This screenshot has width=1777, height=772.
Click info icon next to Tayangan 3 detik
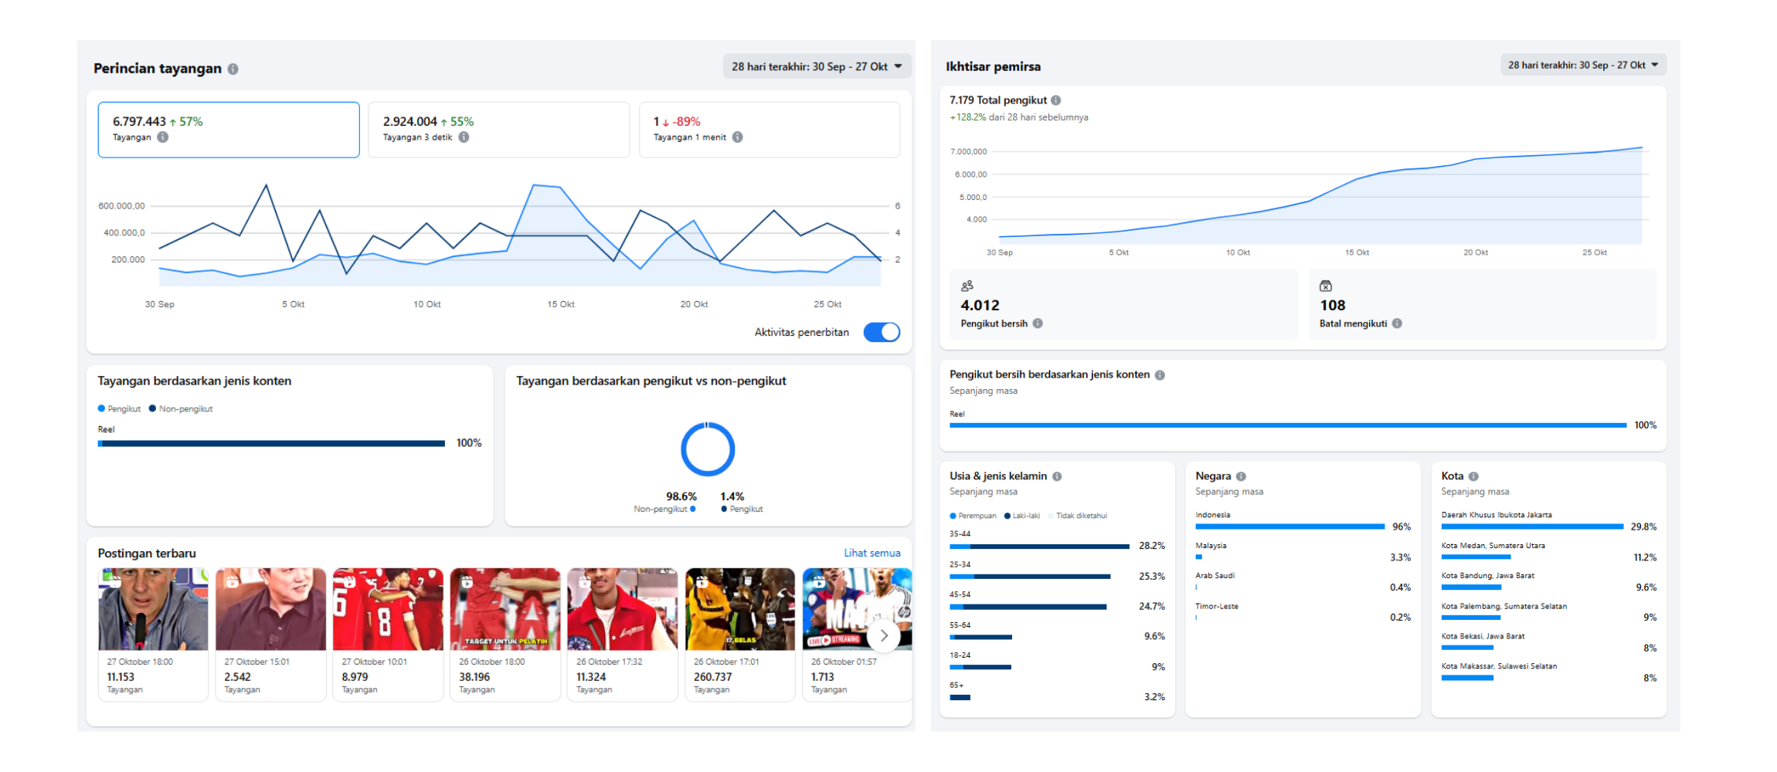point(464,137)
